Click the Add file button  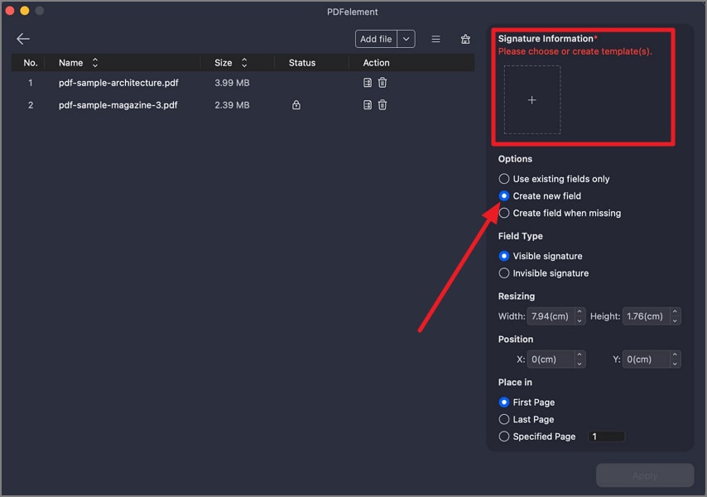point(376,39)
